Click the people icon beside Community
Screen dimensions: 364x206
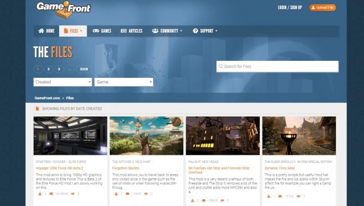[x=155, y=31]
